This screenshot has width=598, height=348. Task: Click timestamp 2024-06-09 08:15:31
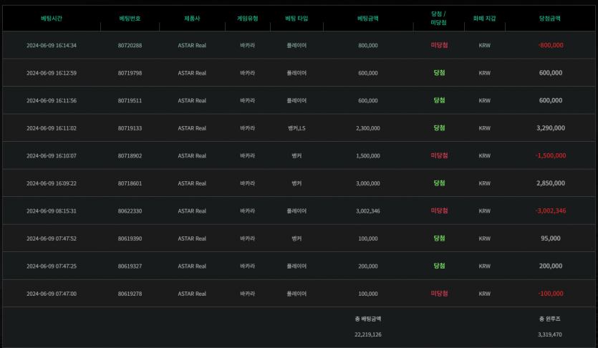point(52,211)
